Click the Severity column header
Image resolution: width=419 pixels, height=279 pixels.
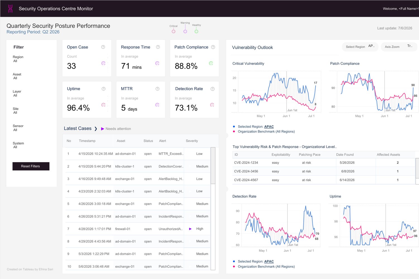(x=192, y=141)
